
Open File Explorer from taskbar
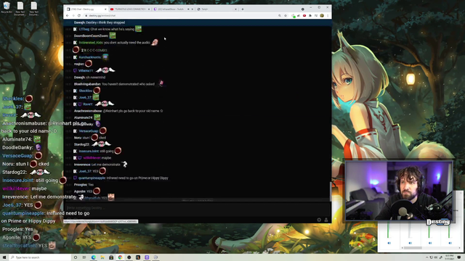102,257
